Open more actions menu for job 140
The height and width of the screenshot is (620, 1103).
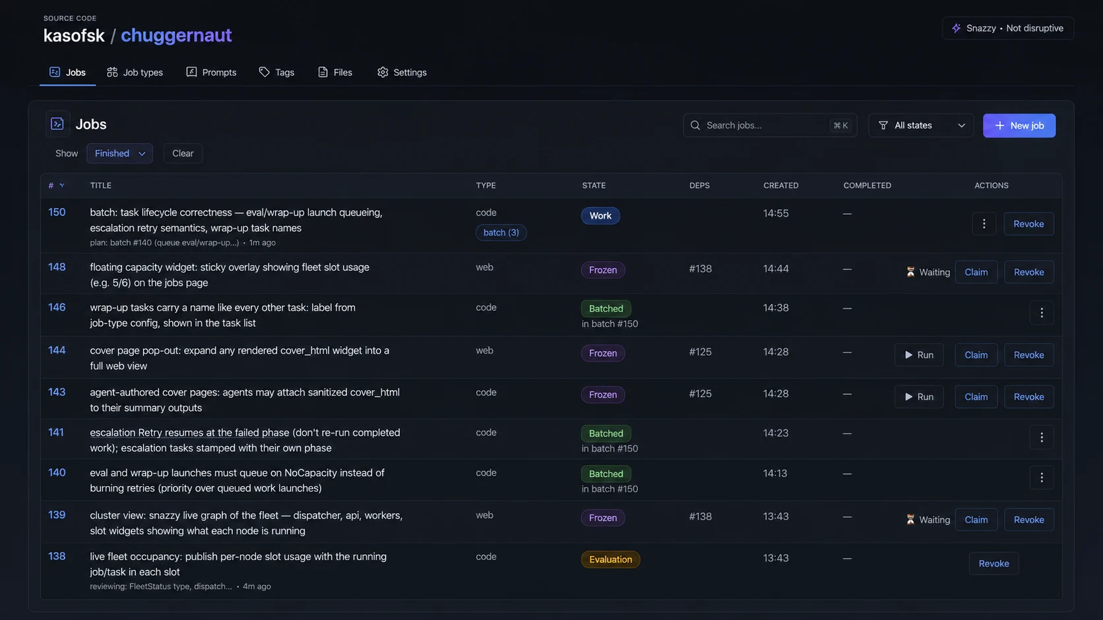coord(1042,478)
